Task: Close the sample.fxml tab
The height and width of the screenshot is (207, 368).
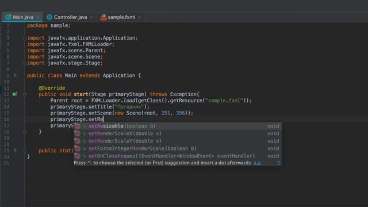Action: click(x=140, y=17)
